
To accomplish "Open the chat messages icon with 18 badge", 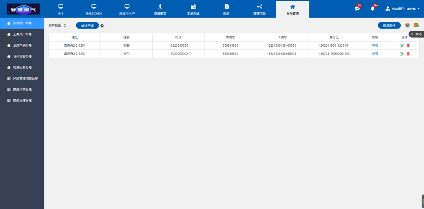I will (358, 8).
